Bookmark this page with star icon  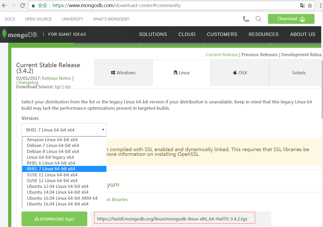point(310,6)
